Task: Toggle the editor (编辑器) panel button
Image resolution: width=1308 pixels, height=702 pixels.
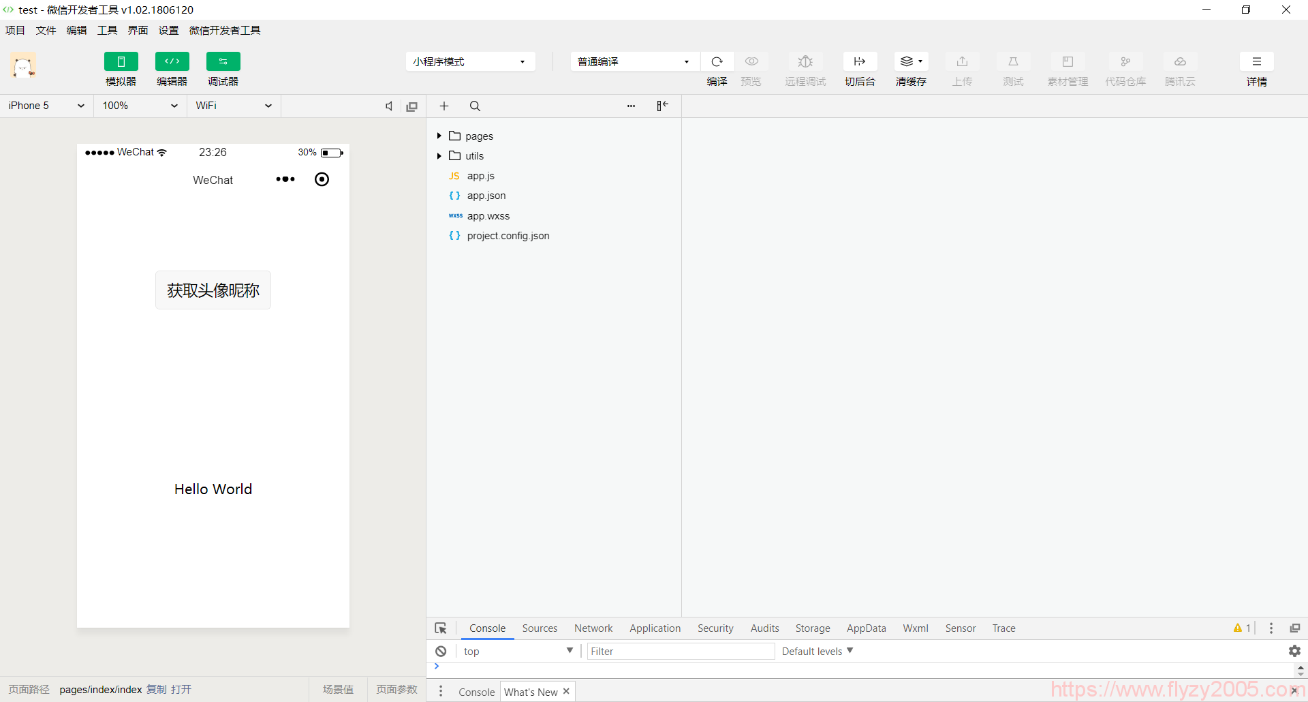Action: [172, 61]
